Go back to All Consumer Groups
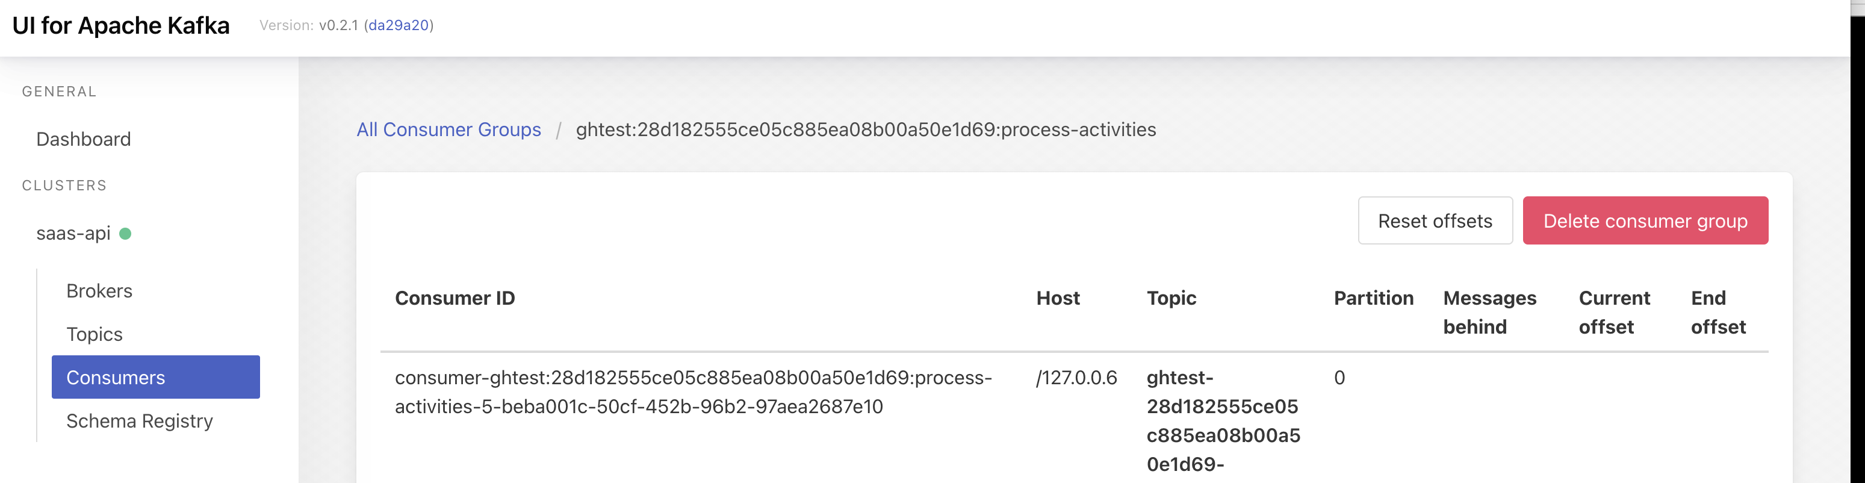The height and width of the screenshot is (483, 1865). (x=449, y=129)
